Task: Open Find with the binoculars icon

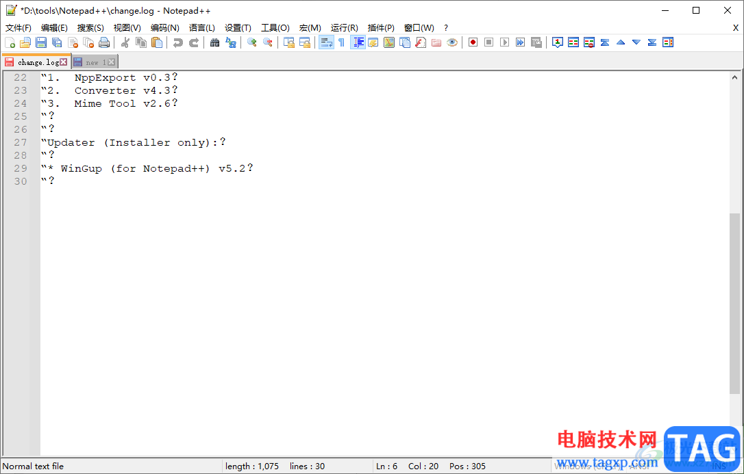Action: pos(214,42)
